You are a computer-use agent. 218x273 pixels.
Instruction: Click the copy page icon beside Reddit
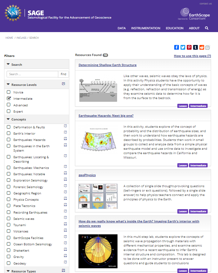(208, 47)
